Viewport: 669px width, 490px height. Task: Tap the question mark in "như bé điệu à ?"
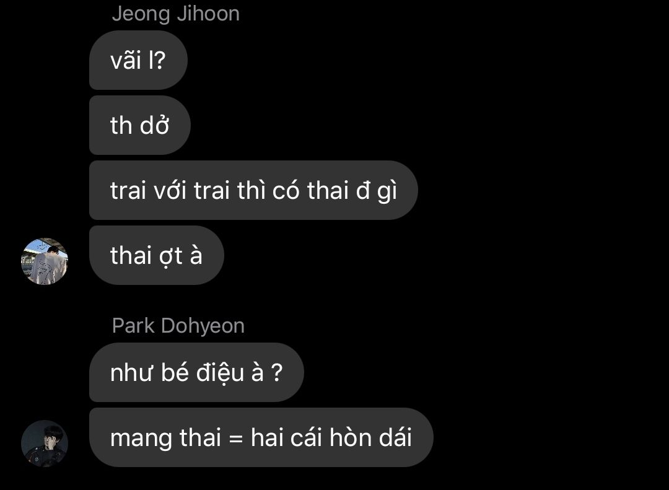click(277, 373)
